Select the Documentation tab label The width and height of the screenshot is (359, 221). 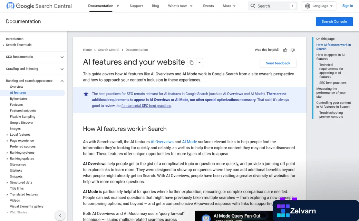point(101,6)
